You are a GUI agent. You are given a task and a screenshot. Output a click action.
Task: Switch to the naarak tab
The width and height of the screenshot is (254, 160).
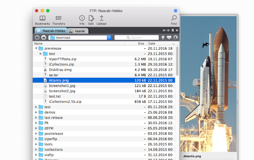coord(78,31)
